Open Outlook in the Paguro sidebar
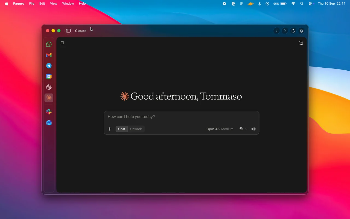Screen dimensions: 350x219 click(x=49, y=122)
